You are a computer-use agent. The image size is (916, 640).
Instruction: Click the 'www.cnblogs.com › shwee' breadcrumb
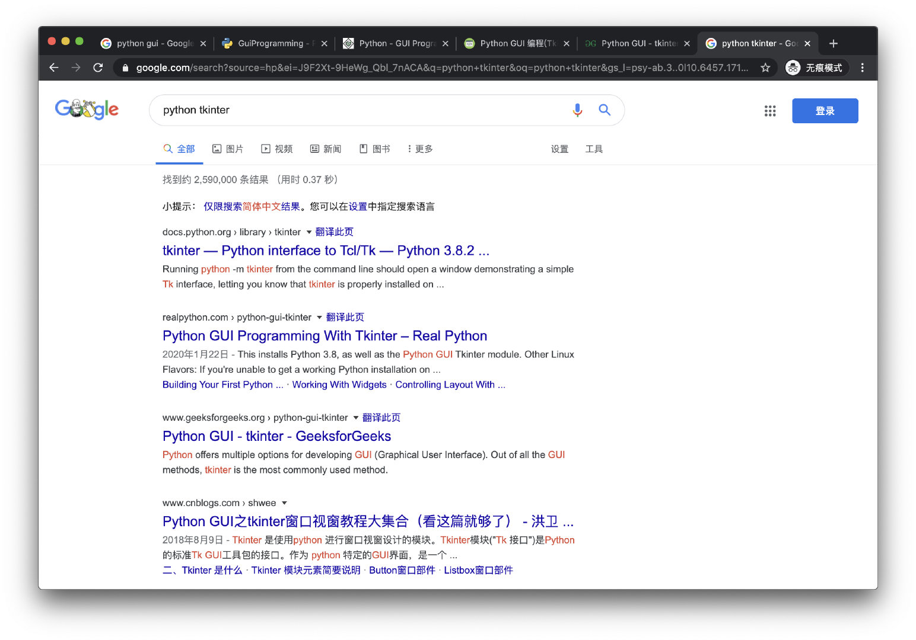pyautogui.click(x=220, y=503)
